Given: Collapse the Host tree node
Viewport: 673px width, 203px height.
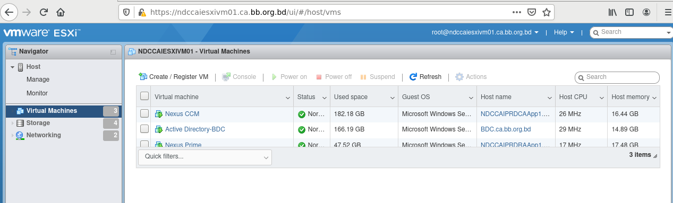Looking at the screenshot, I should pyautogui.click(x=12, y=67).
